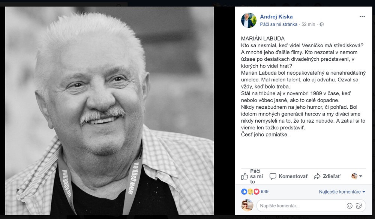Click the public globe privacy icon

(322, 24)
